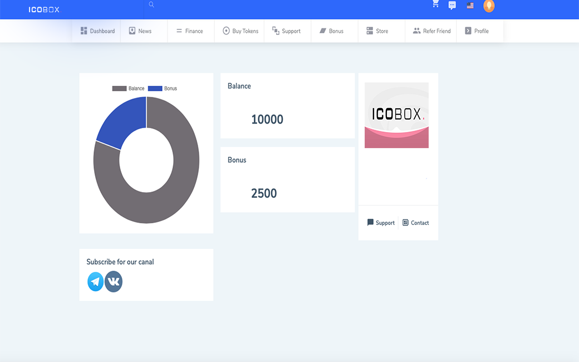Open the user avatar menu
Image resolution: width=579 pixels, height=362 pixels.
pyautogui.click(x=489, y=6)
